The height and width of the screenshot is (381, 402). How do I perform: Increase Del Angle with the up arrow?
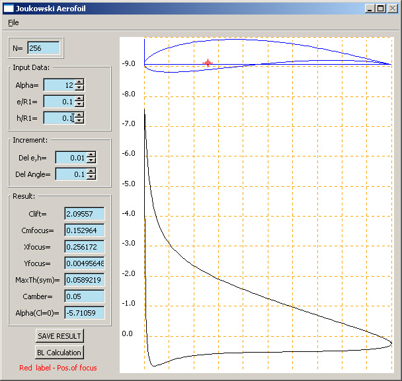(x=91, y=171)
